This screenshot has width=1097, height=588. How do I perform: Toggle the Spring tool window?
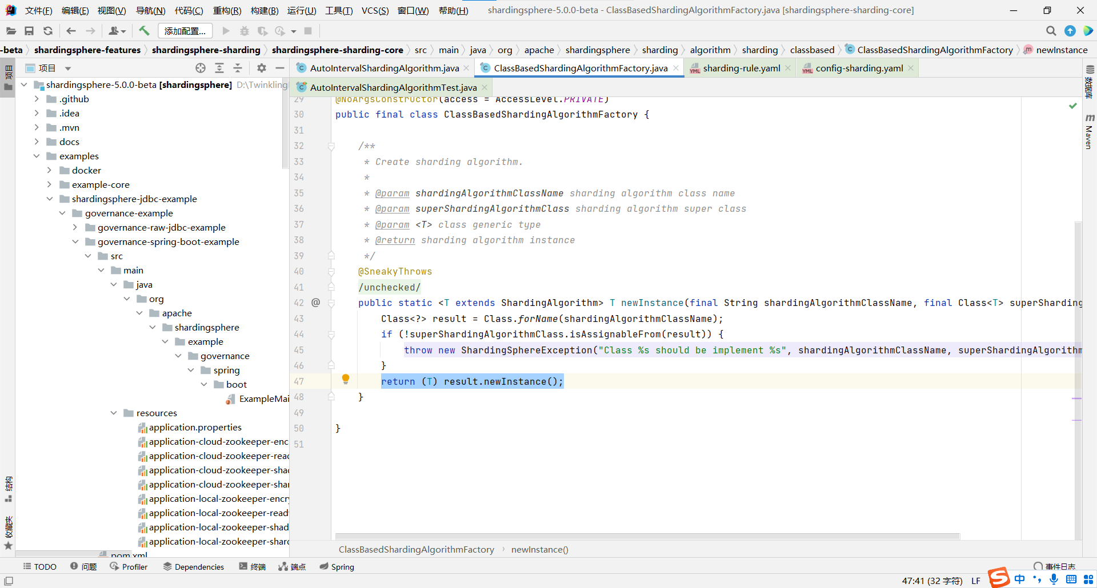[337, 566]
